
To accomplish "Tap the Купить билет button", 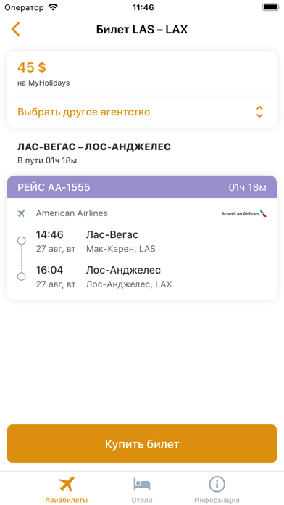I will [142, 444].
